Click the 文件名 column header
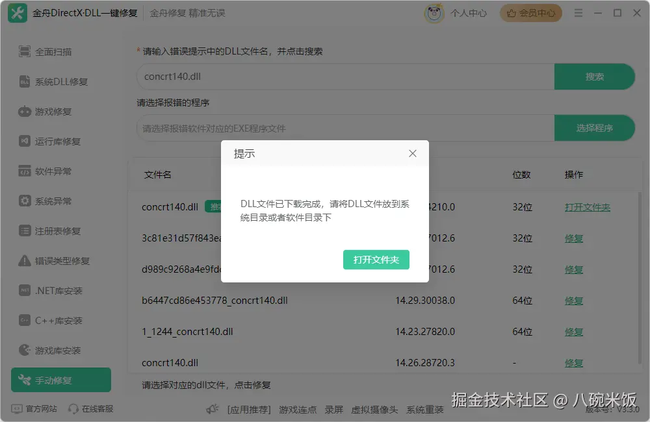 click(157, 175)
